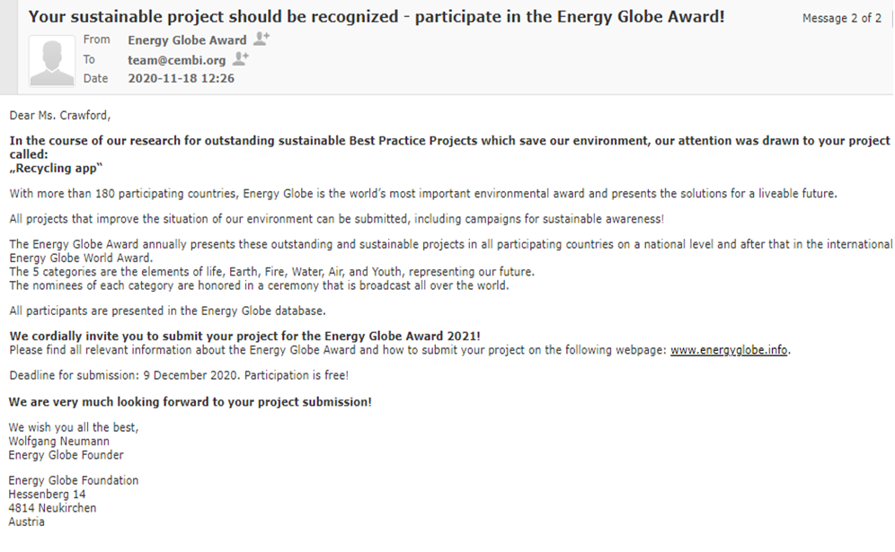
Task: Click the bold invitation line for Award 2021
Action: click(245, 337)
